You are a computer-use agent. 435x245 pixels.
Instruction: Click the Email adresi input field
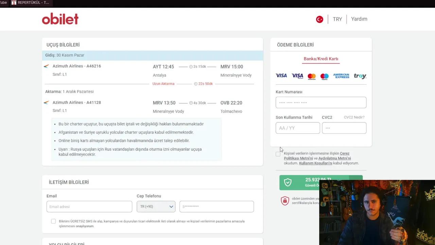click(89, 207)
